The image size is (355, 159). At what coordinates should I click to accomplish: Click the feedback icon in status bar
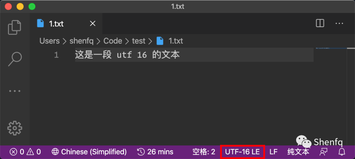pos(322,152)
